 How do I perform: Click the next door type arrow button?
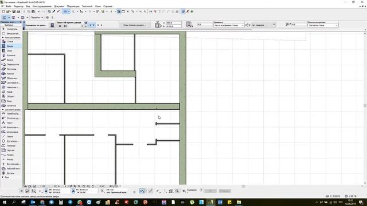(65, 26)
